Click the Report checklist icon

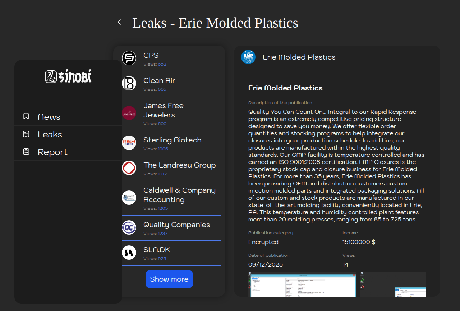click(26, 151)
